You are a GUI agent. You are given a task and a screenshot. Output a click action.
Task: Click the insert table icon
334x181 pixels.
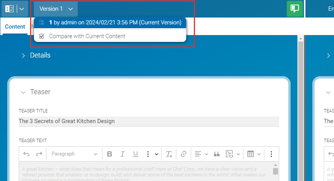pos(251,154)
